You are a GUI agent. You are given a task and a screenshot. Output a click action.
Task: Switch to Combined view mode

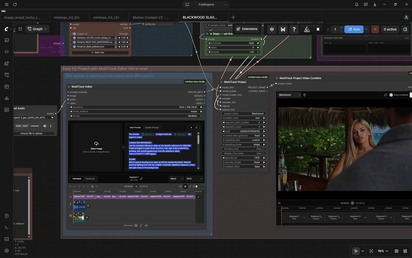(x=90, y=179)
